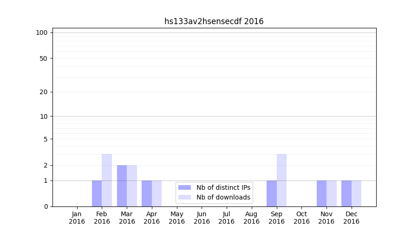Click the 'Nb of distinct IPs' legend color swatch
418x232 pixels.
184,187
